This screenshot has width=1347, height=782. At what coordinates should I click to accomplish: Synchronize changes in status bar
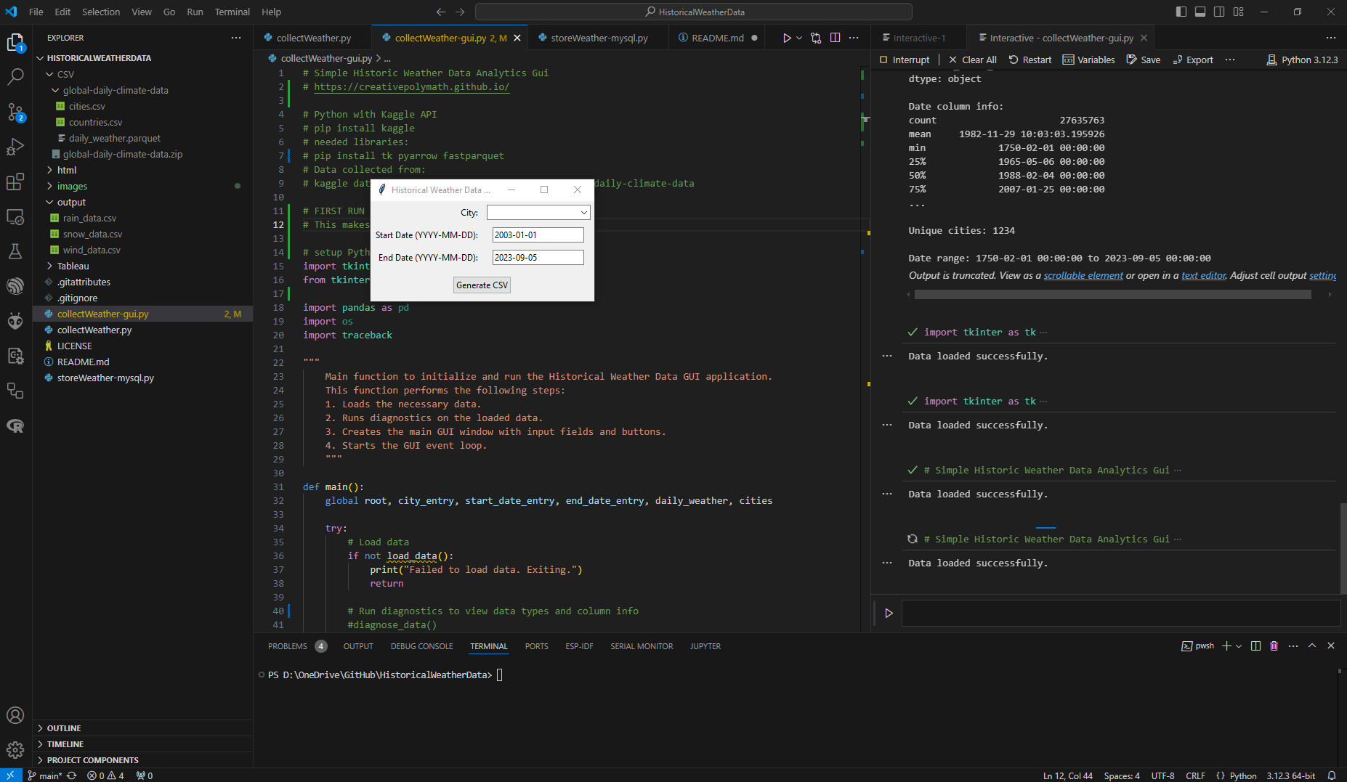tap(71, 775)
